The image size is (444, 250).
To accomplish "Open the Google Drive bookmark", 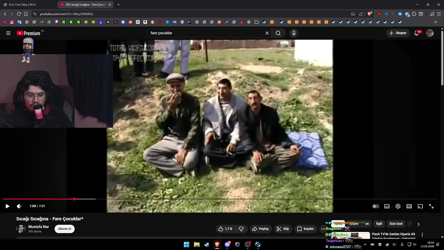I will click(49, 22).
